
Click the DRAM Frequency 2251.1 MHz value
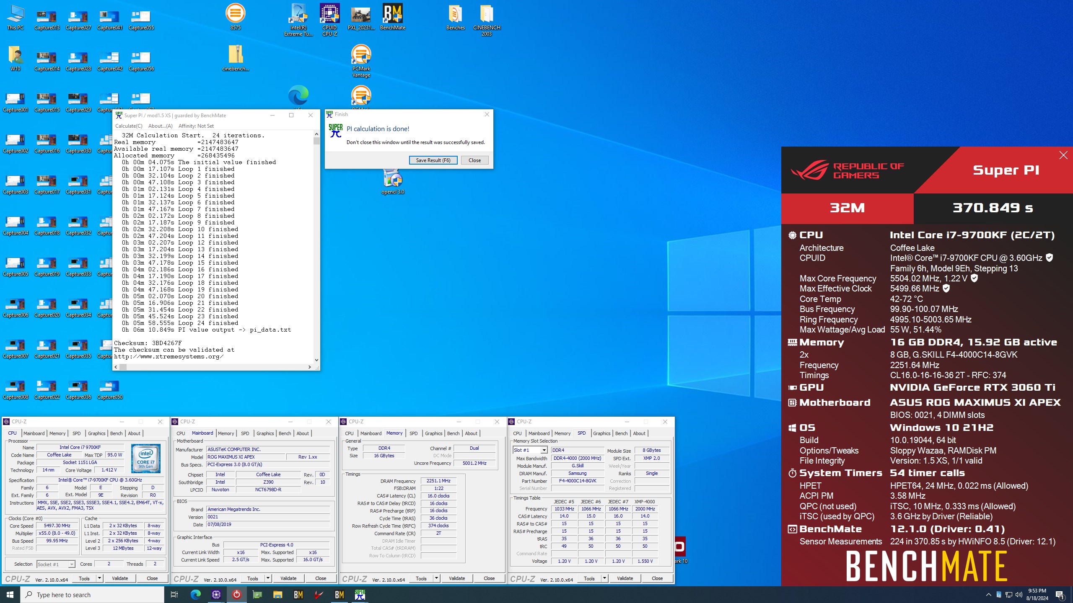coord(438,481)
